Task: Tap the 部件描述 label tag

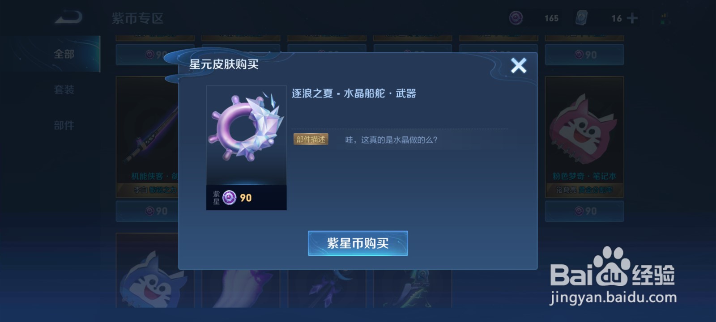Action: click(x=311, y=139)
